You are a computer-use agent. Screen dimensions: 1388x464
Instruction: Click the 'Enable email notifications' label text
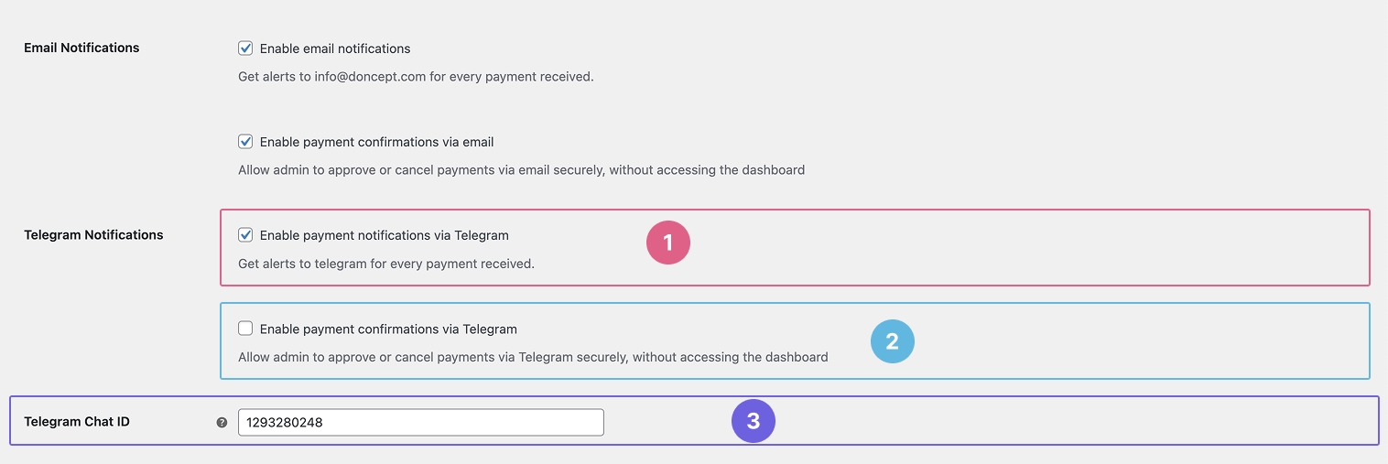click(335, 49)
